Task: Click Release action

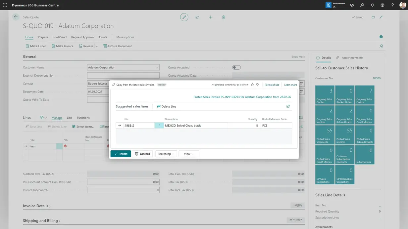Action: pos(86,46)
